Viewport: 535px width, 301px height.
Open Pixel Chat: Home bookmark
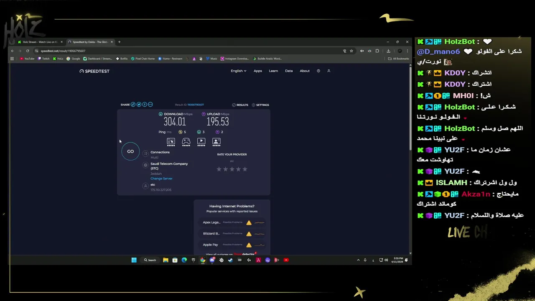143,59
